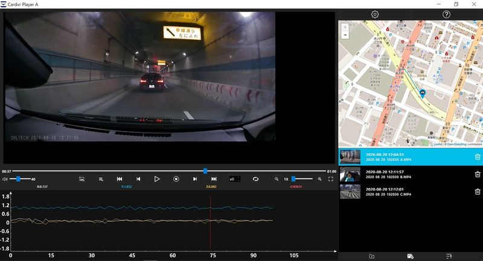Screen dimensions: 483x261
Task: Sort the file list with the sort icon
Action: point(449,256)
